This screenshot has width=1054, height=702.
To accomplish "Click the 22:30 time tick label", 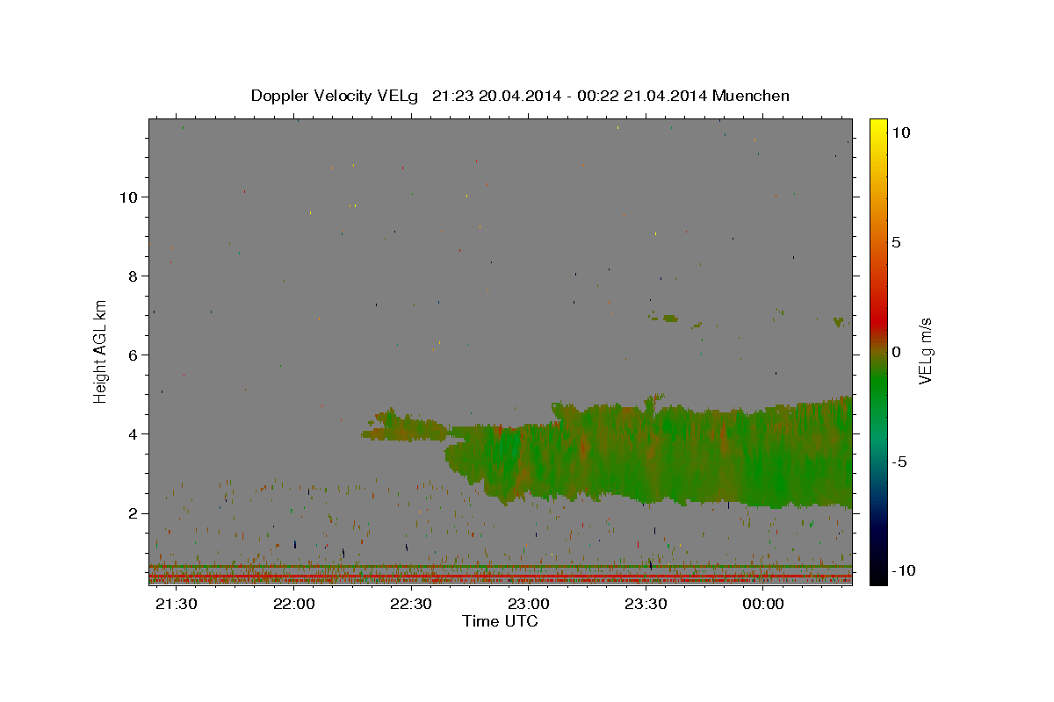I will pos(411,605).
